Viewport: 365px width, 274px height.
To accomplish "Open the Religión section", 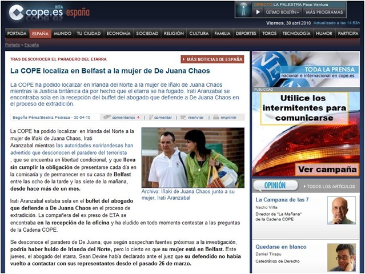I will [x=174, y=34].
